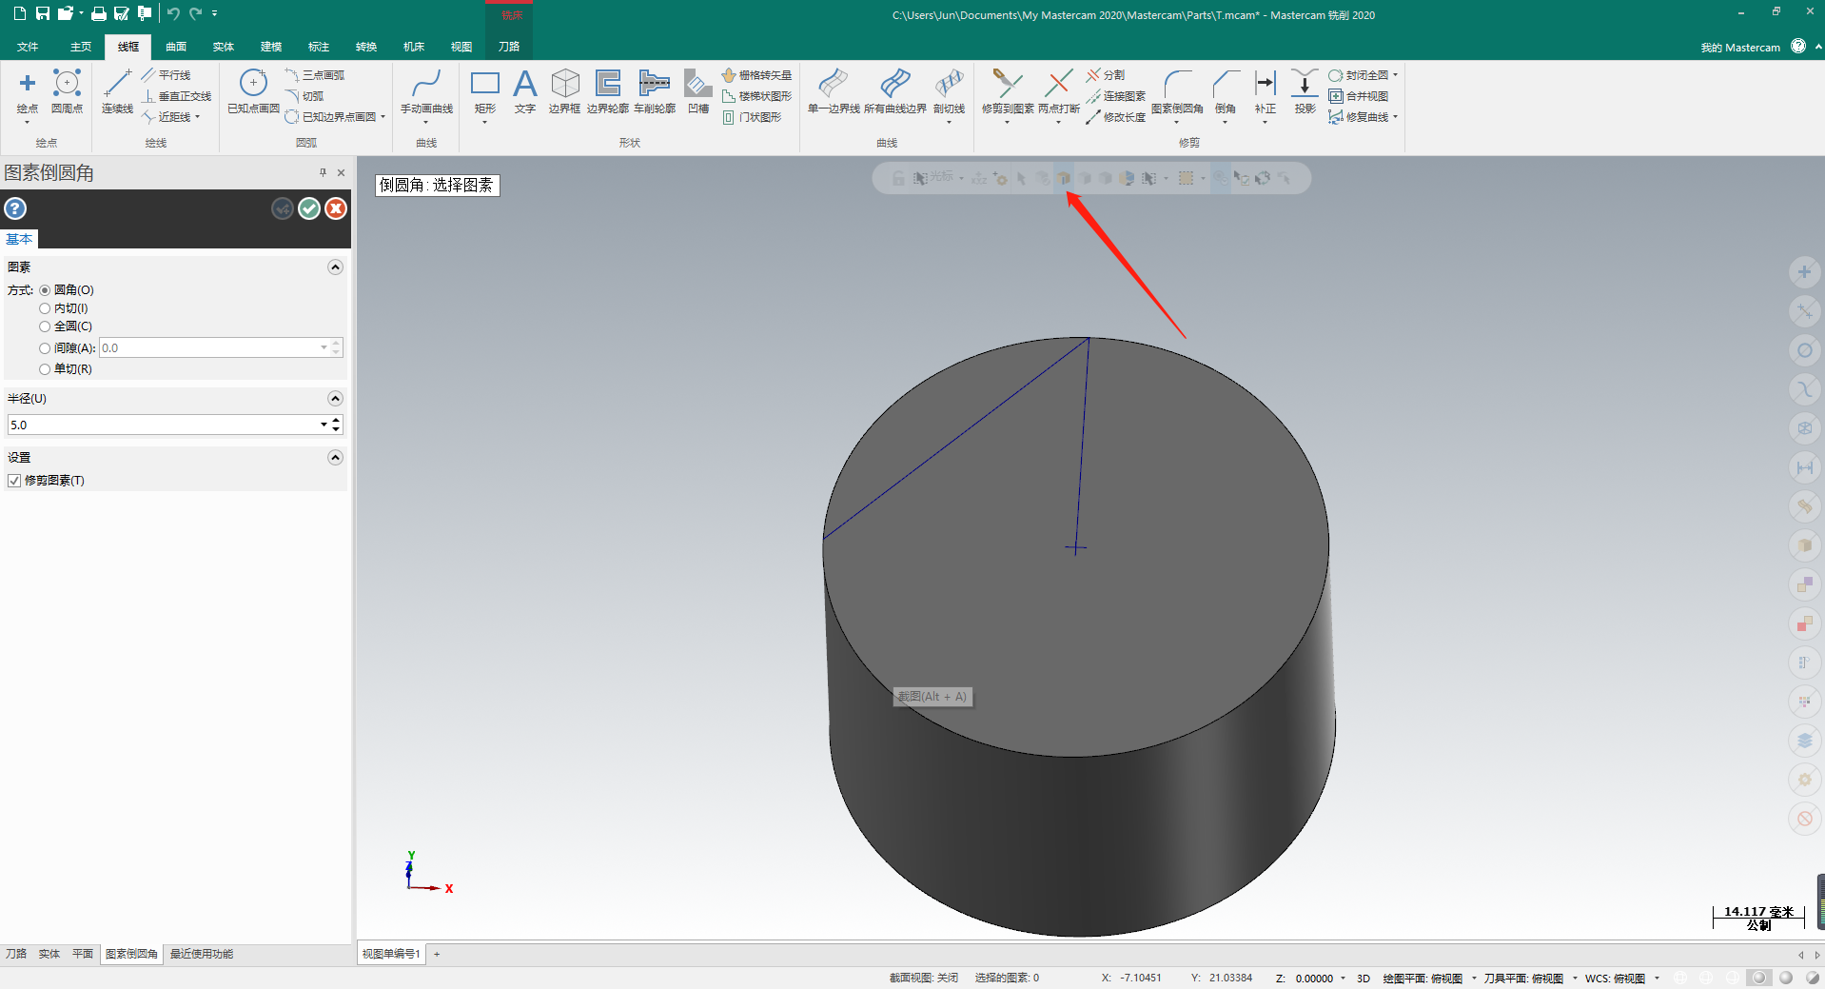The image size is (1825, 989).
Task: Open the 文字 text creation tool
Action: tap(525, 92)
